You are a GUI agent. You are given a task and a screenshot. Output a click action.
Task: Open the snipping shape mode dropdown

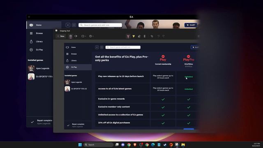[83, 36]
